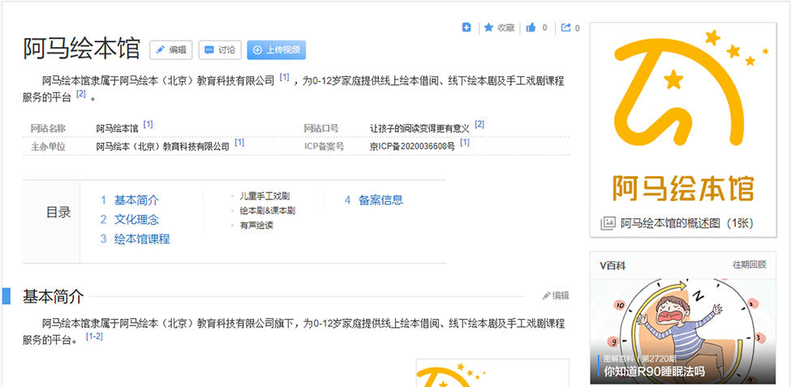The width and height of the screenshot is (791, 387).
Task: Jump to 备案信息 in the table of contents
Action: click(380, 200)
